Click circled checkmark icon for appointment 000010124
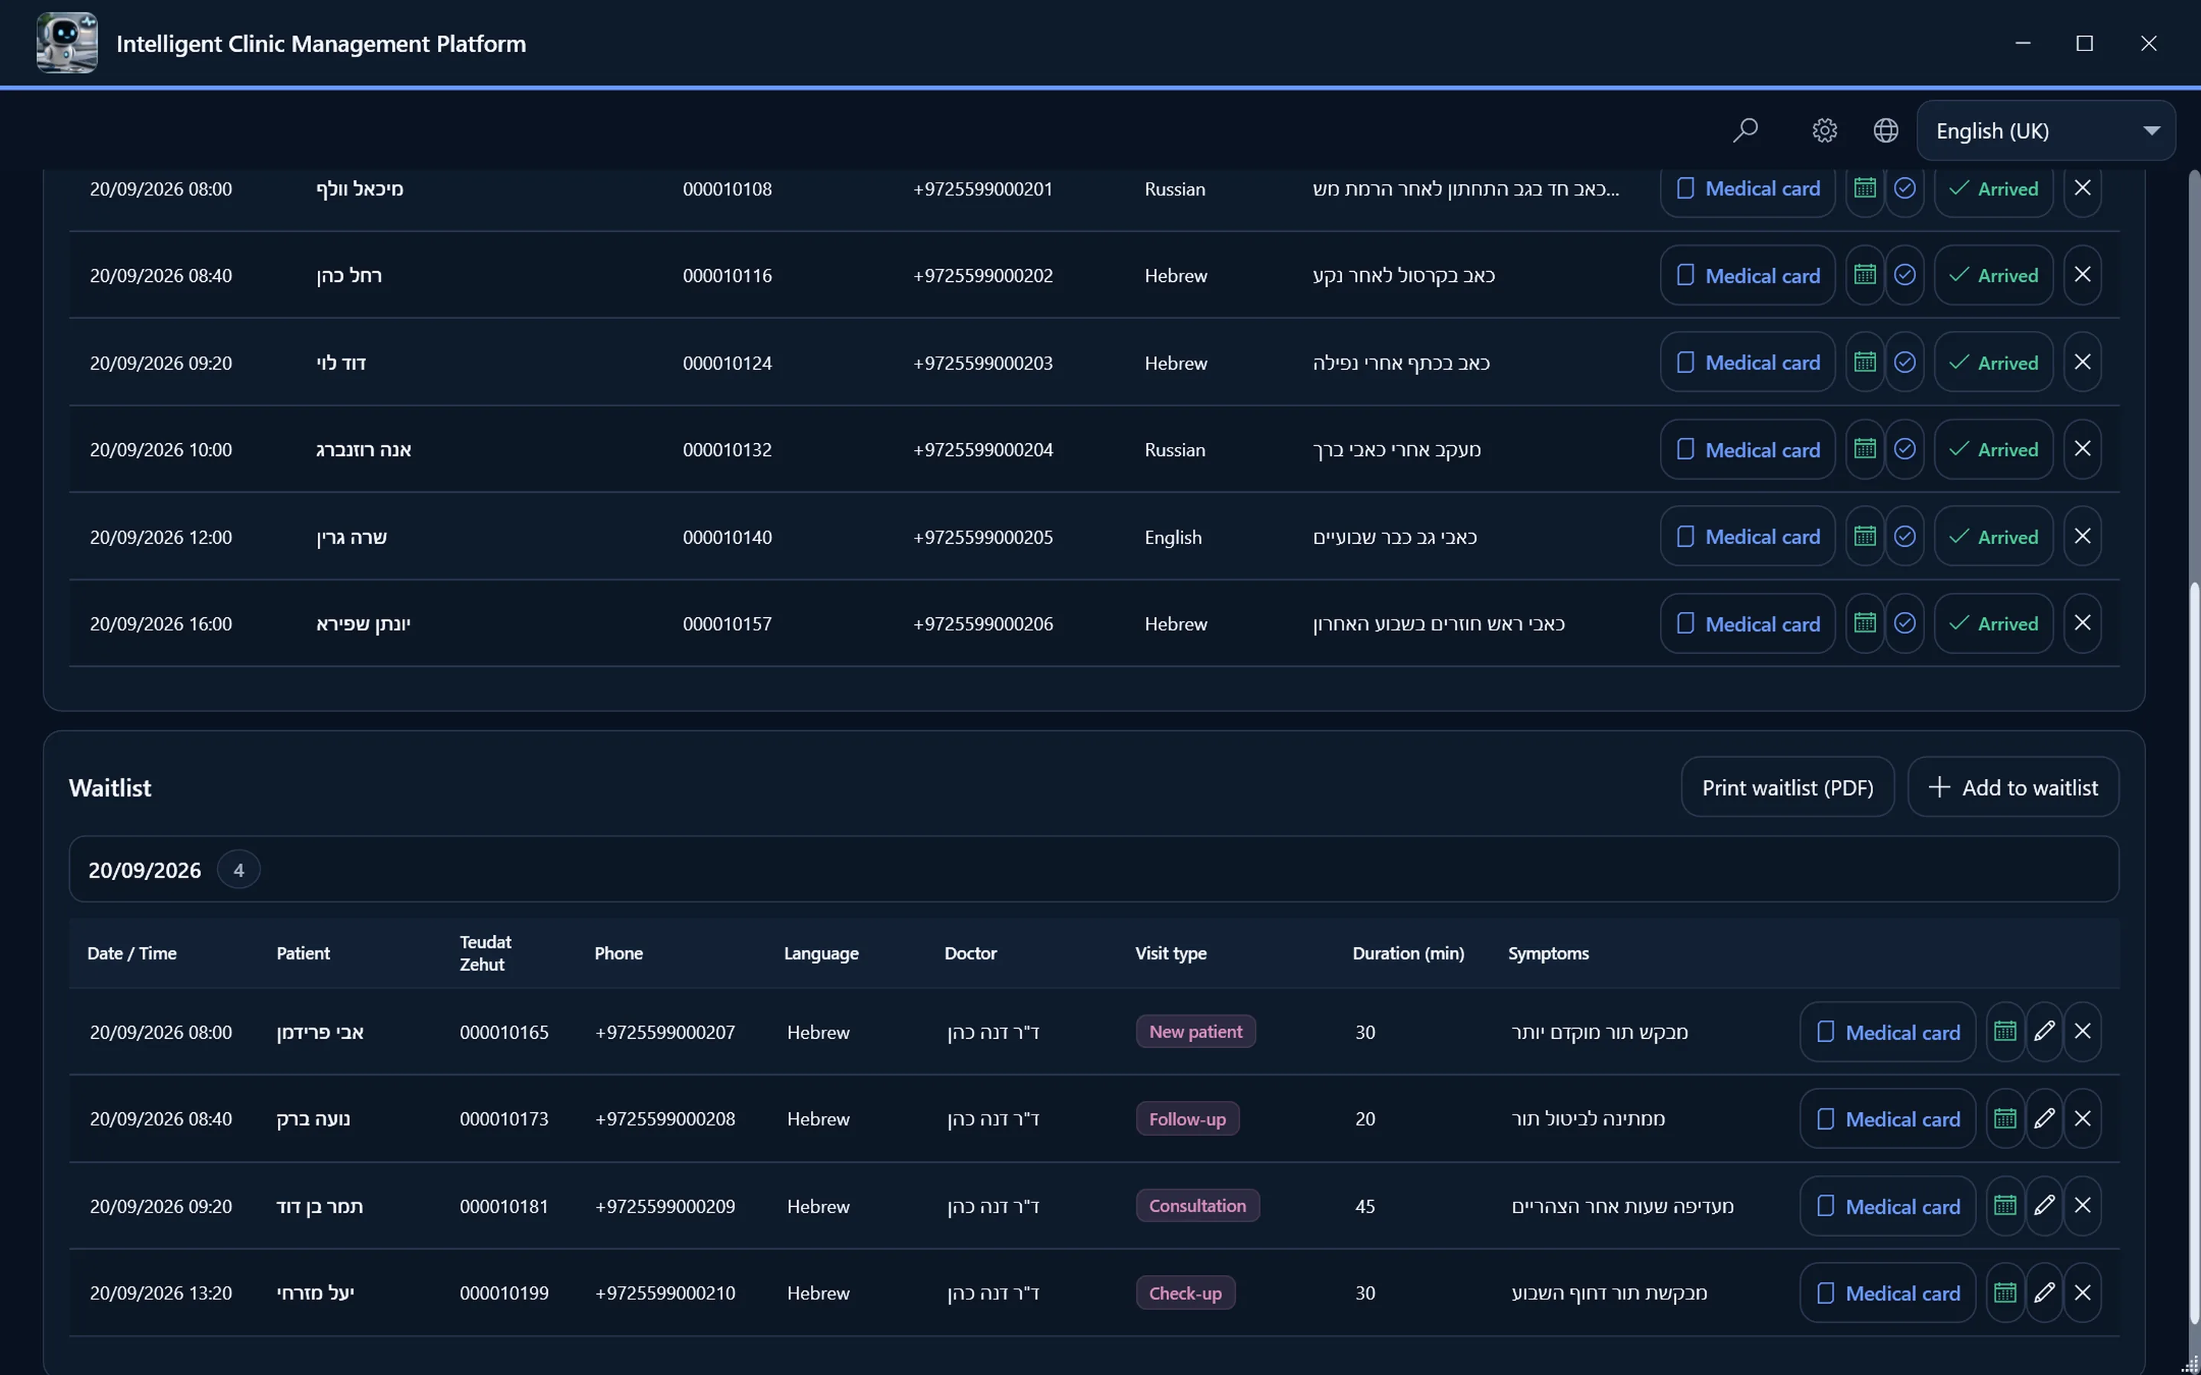Screen dimensions: 2201x1375 (1904, 362)
